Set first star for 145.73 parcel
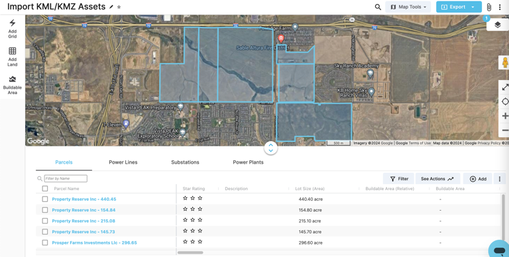Screen dimensions: 509x257 [x=185, y=231]
